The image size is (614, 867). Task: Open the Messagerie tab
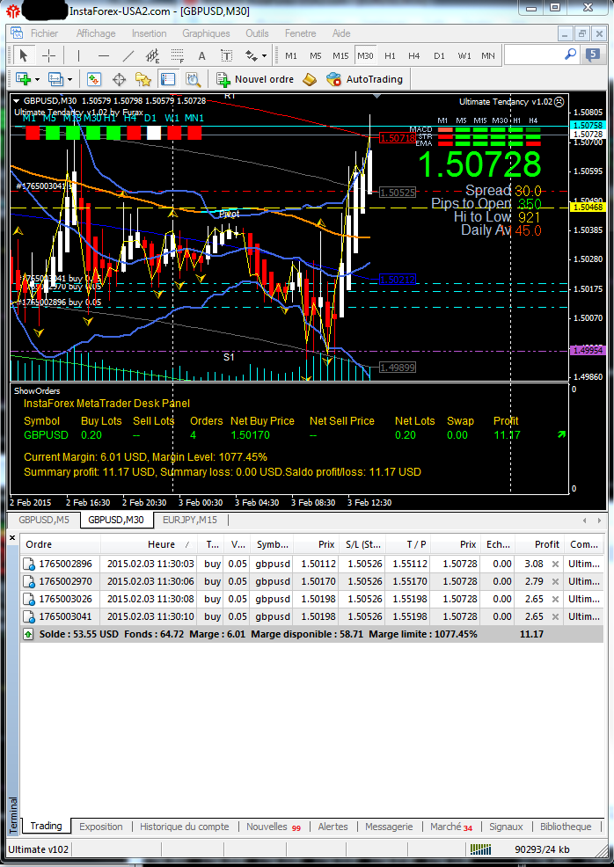tap(389, 827)
